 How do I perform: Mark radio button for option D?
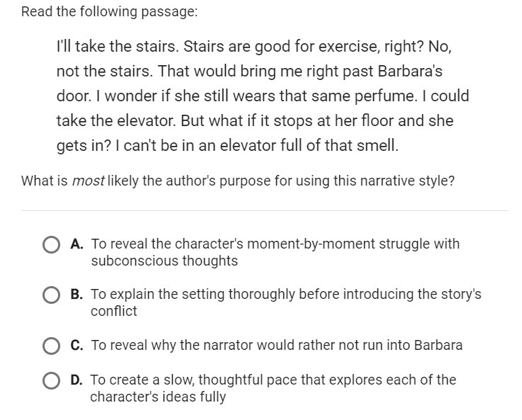[51, 380]
